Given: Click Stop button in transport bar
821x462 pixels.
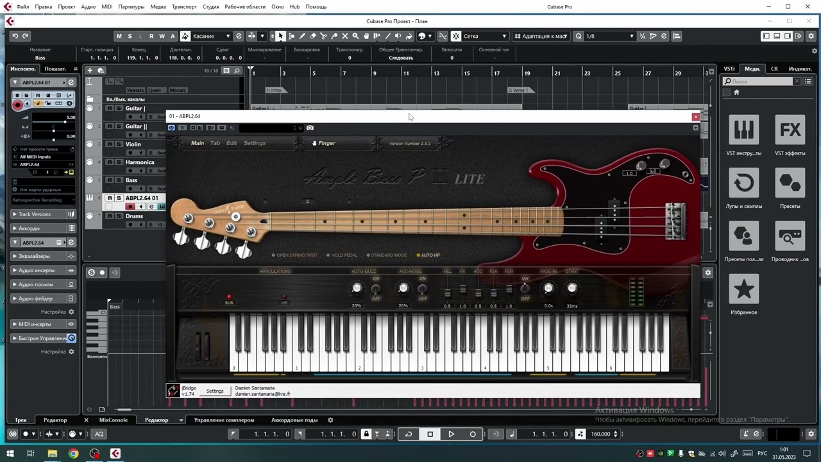Looking at the screenshot, I should [x=430, y=434].
